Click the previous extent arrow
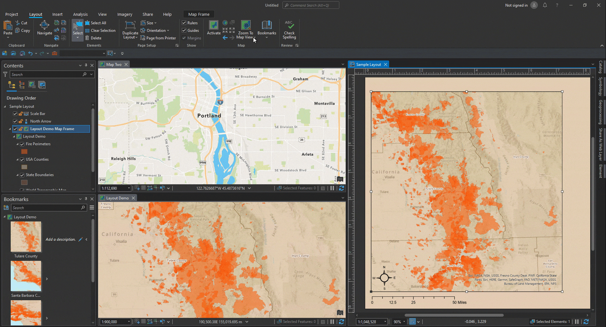 [x=225, y=38]
